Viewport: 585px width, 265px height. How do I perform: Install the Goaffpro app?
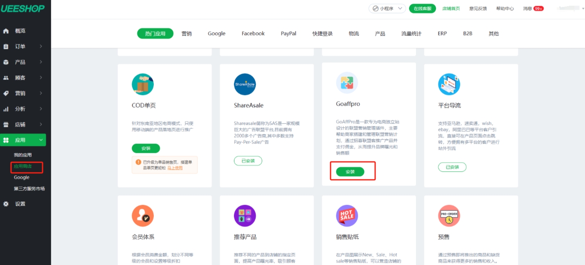coord(350,172)
